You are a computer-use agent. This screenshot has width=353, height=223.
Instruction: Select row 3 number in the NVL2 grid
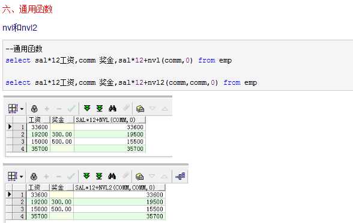tap(20, 209)
